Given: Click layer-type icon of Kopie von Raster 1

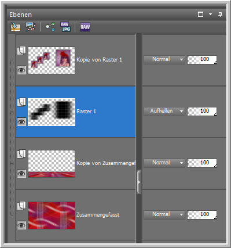Looking at the screenshot, I should (x=21, y=51).
